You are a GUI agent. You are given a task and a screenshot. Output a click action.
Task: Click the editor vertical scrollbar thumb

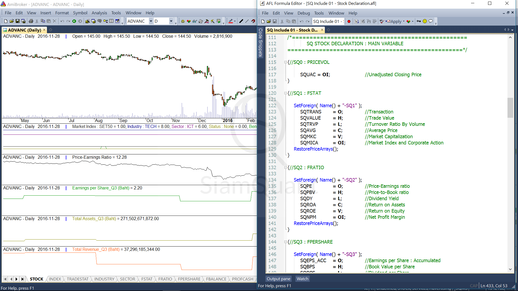pos(510,108)
